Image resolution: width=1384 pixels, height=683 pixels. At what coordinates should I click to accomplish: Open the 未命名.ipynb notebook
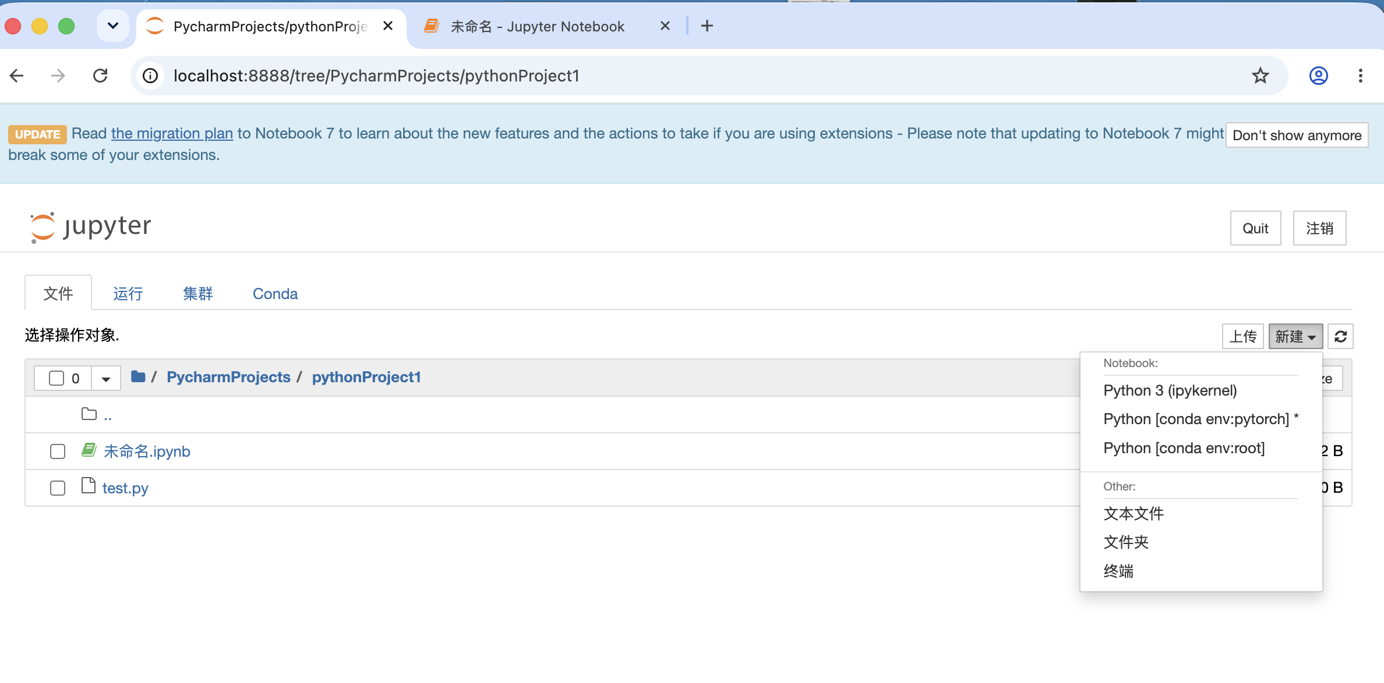coord(147,451)
